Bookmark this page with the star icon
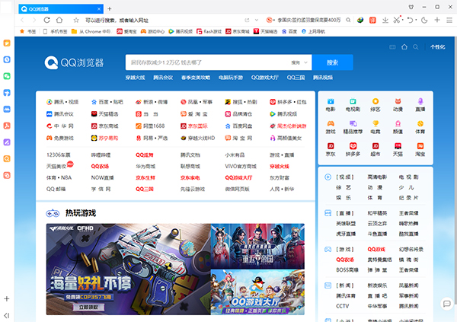This screenshot has width=457, height=322. click(x=76, y=20)
